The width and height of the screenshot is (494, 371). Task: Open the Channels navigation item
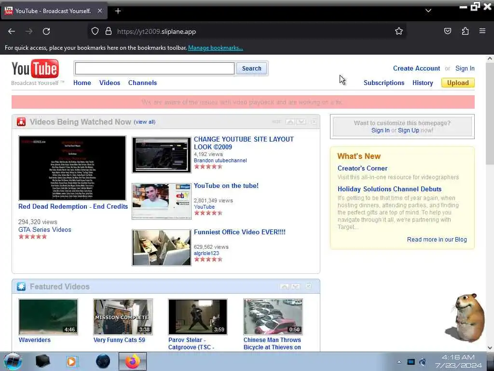[142, 83]
